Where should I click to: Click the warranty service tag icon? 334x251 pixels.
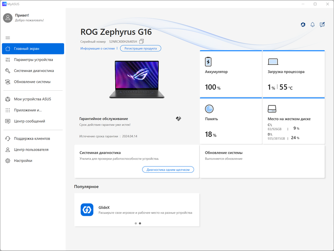(x=179, y=118)
